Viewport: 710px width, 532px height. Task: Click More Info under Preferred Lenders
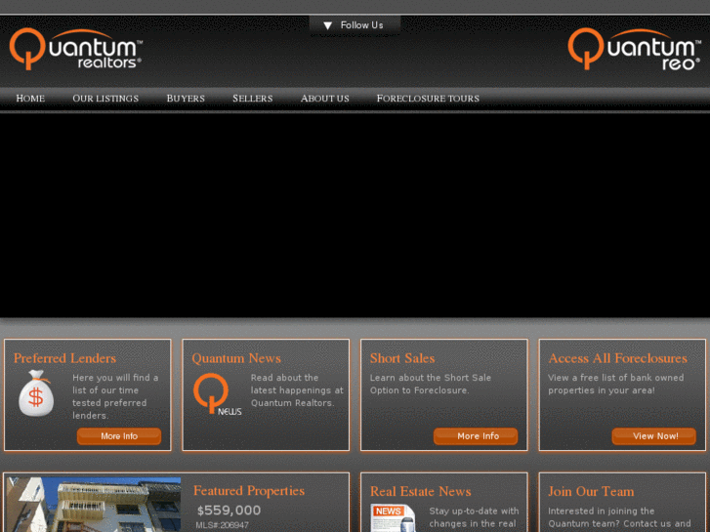[119, 436]
